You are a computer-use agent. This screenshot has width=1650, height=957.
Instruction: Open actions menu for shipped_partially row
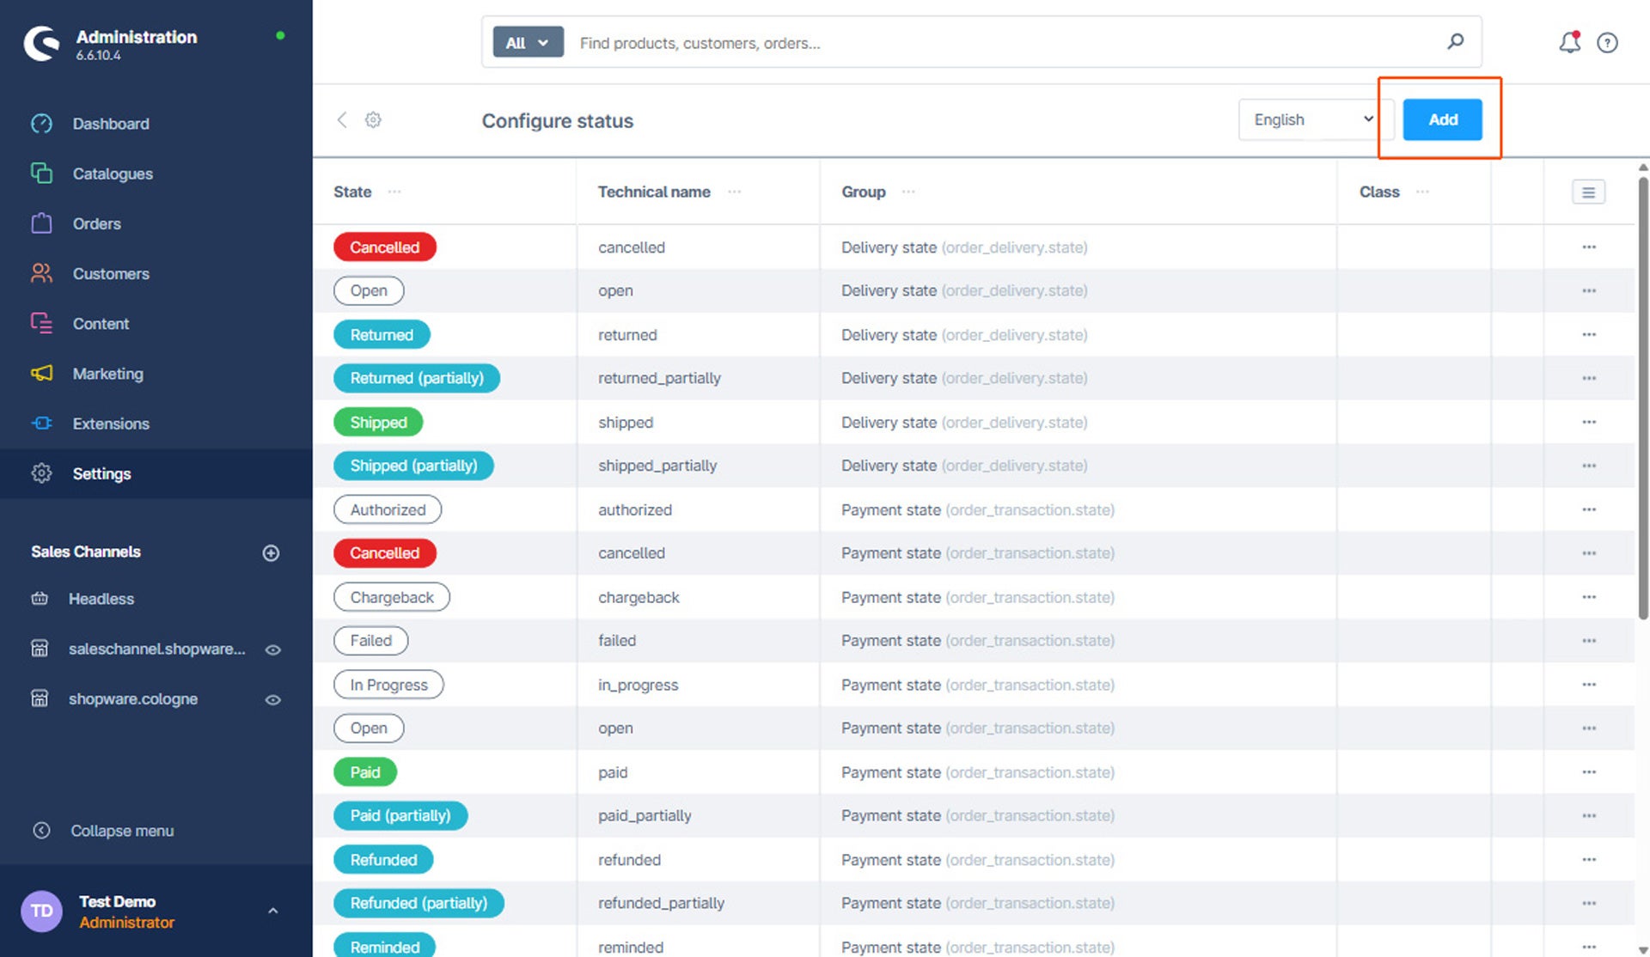pos(1589,466)
